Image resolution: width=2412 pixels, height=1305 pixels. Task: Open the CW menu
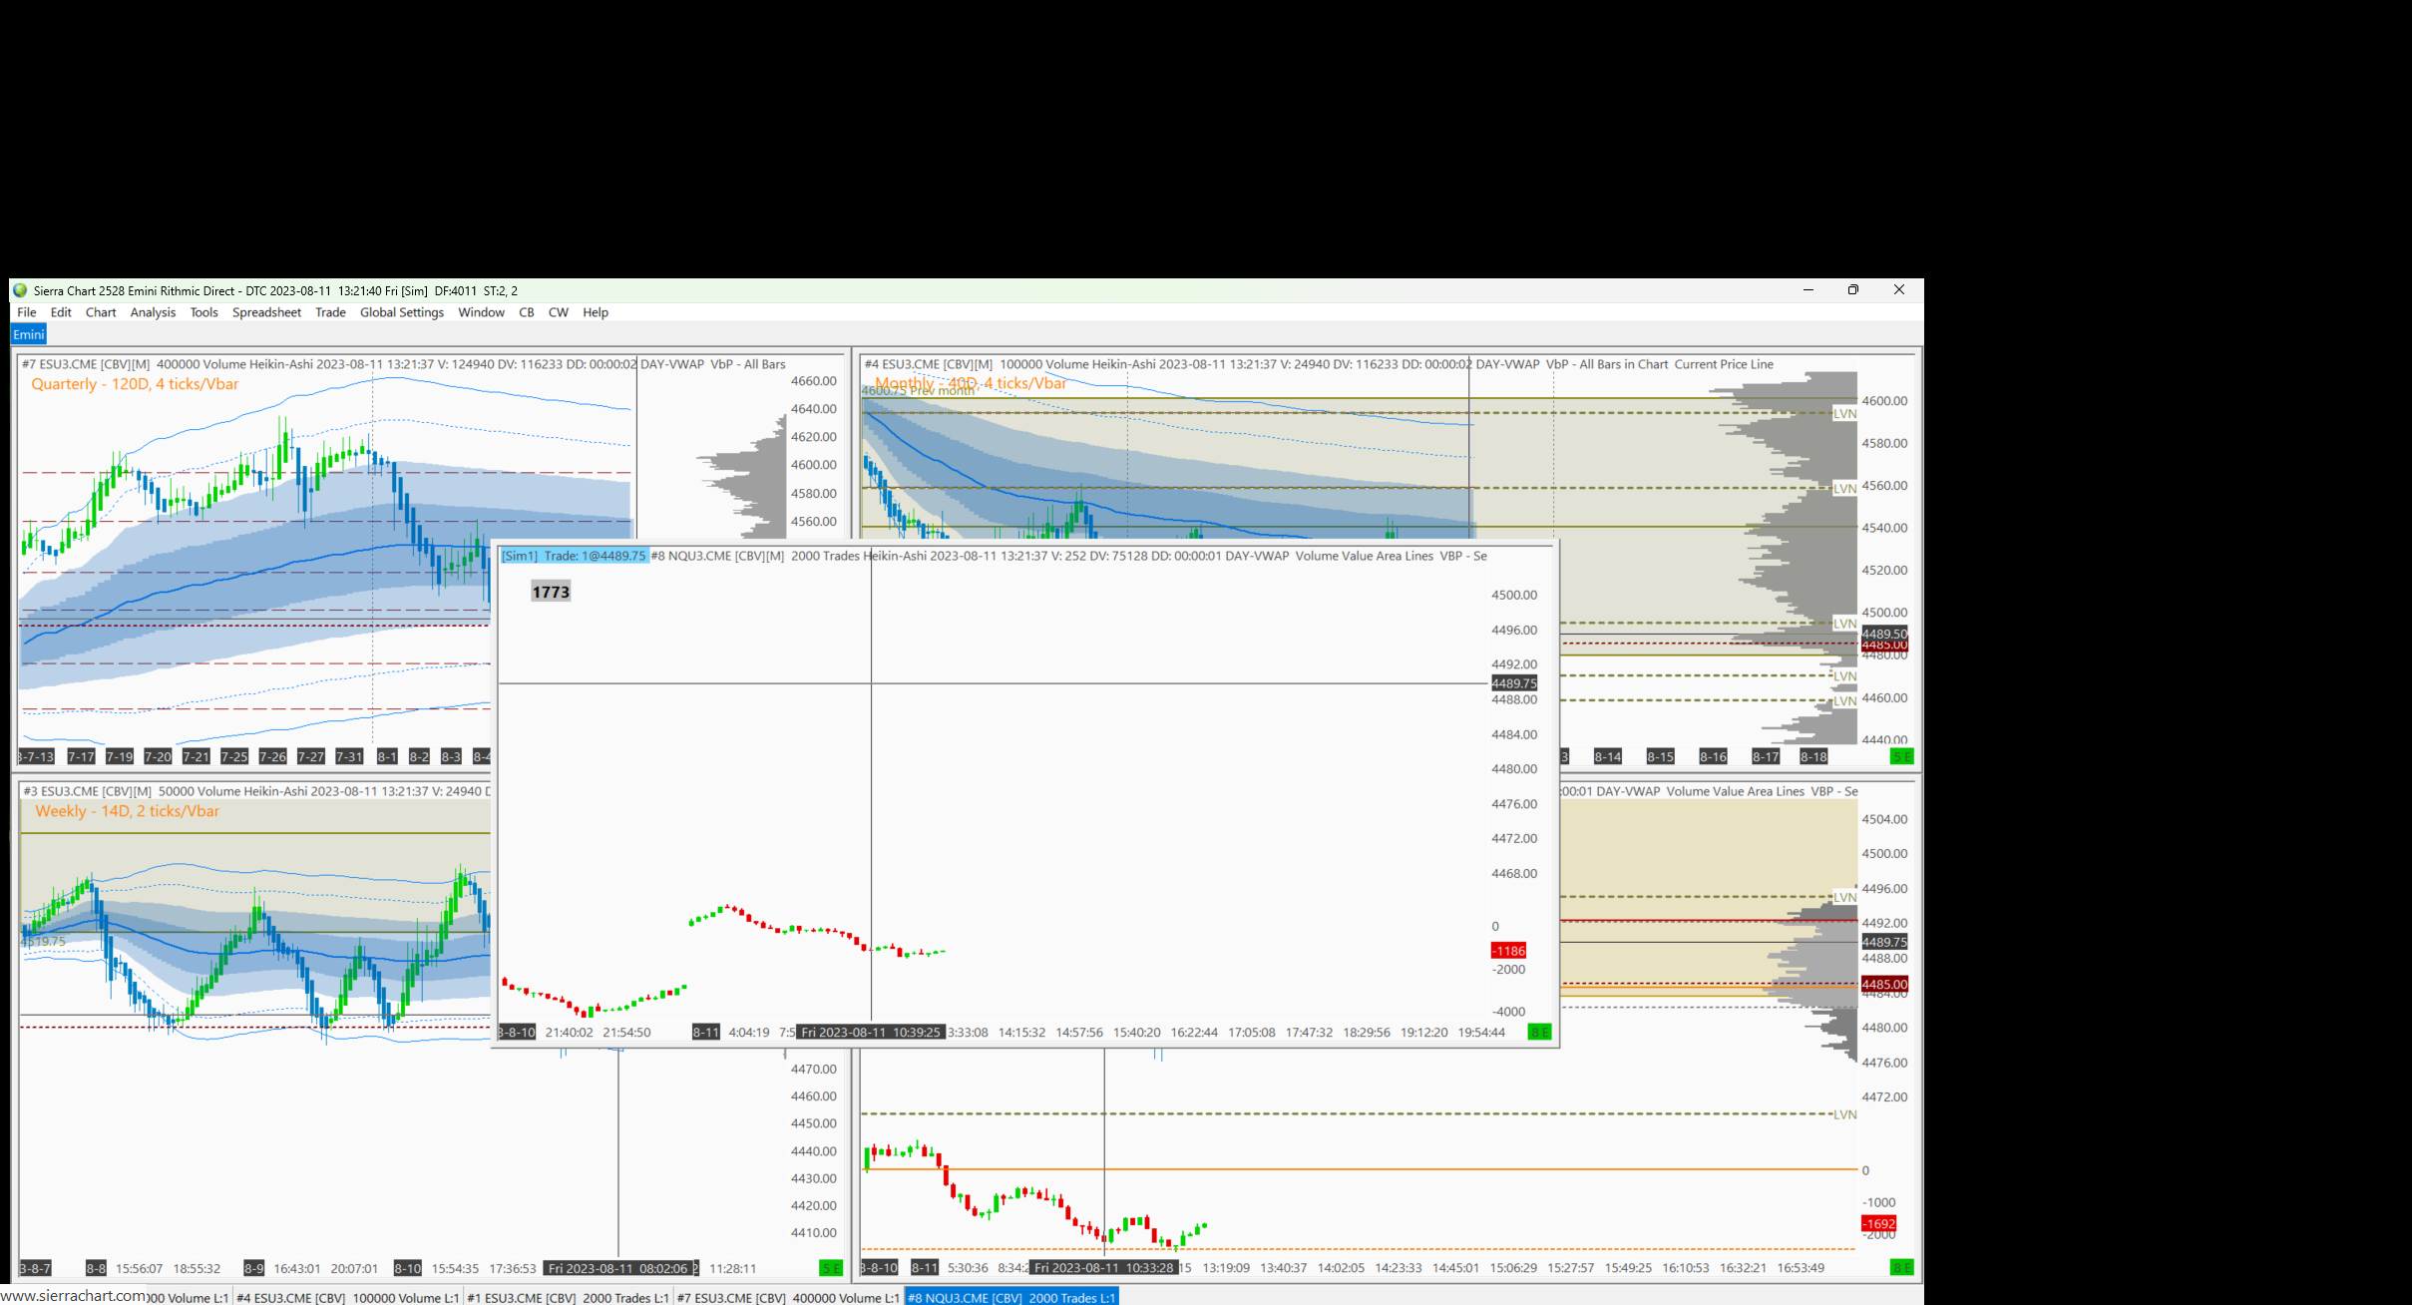558,312
